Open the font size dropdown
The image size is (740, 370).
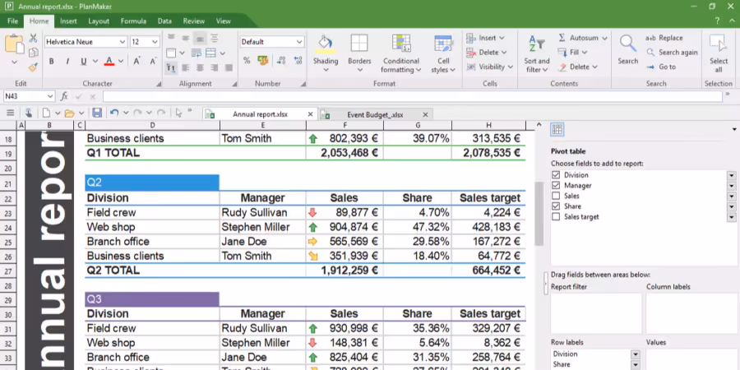click(155, 42)
